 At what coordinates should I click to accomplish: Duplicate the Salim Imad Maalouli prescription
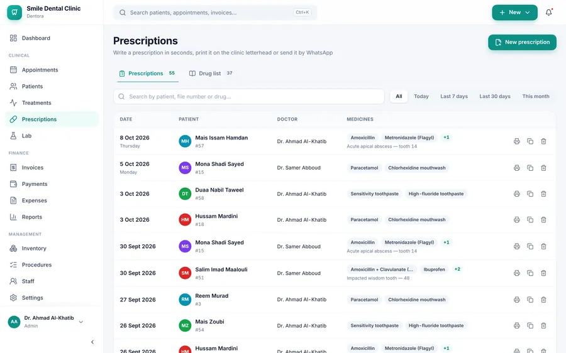point(530,273)
